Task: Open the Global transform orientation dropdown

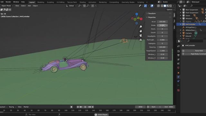Action: click(x=71, y=6)
